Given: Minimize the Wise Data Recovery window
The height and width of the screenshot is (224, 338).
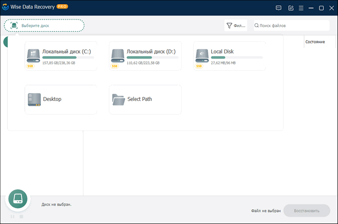Looking at the screenshot, I should 311,8.
